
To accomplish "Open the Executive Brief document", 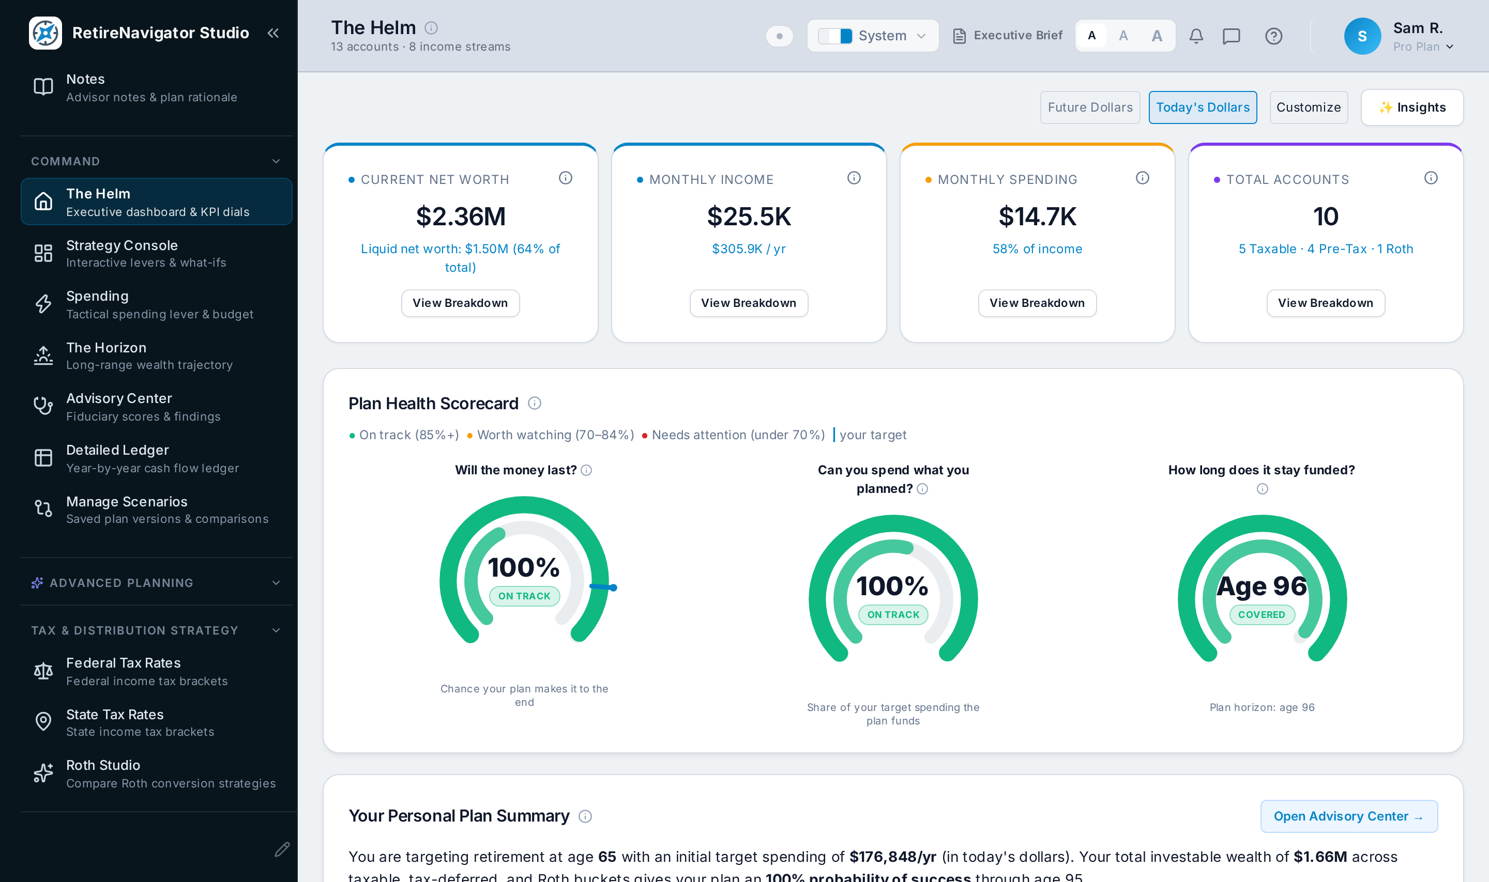I will tap(1007, 36).
